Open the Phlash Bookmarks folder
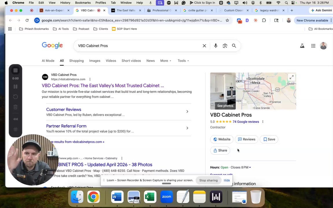333x208 pixels. pos(34,29)
